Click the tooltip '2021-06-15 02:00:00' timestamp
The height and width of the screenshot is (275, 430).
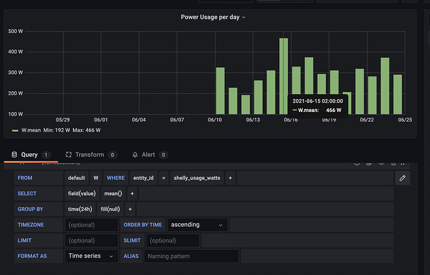point(318,101)
